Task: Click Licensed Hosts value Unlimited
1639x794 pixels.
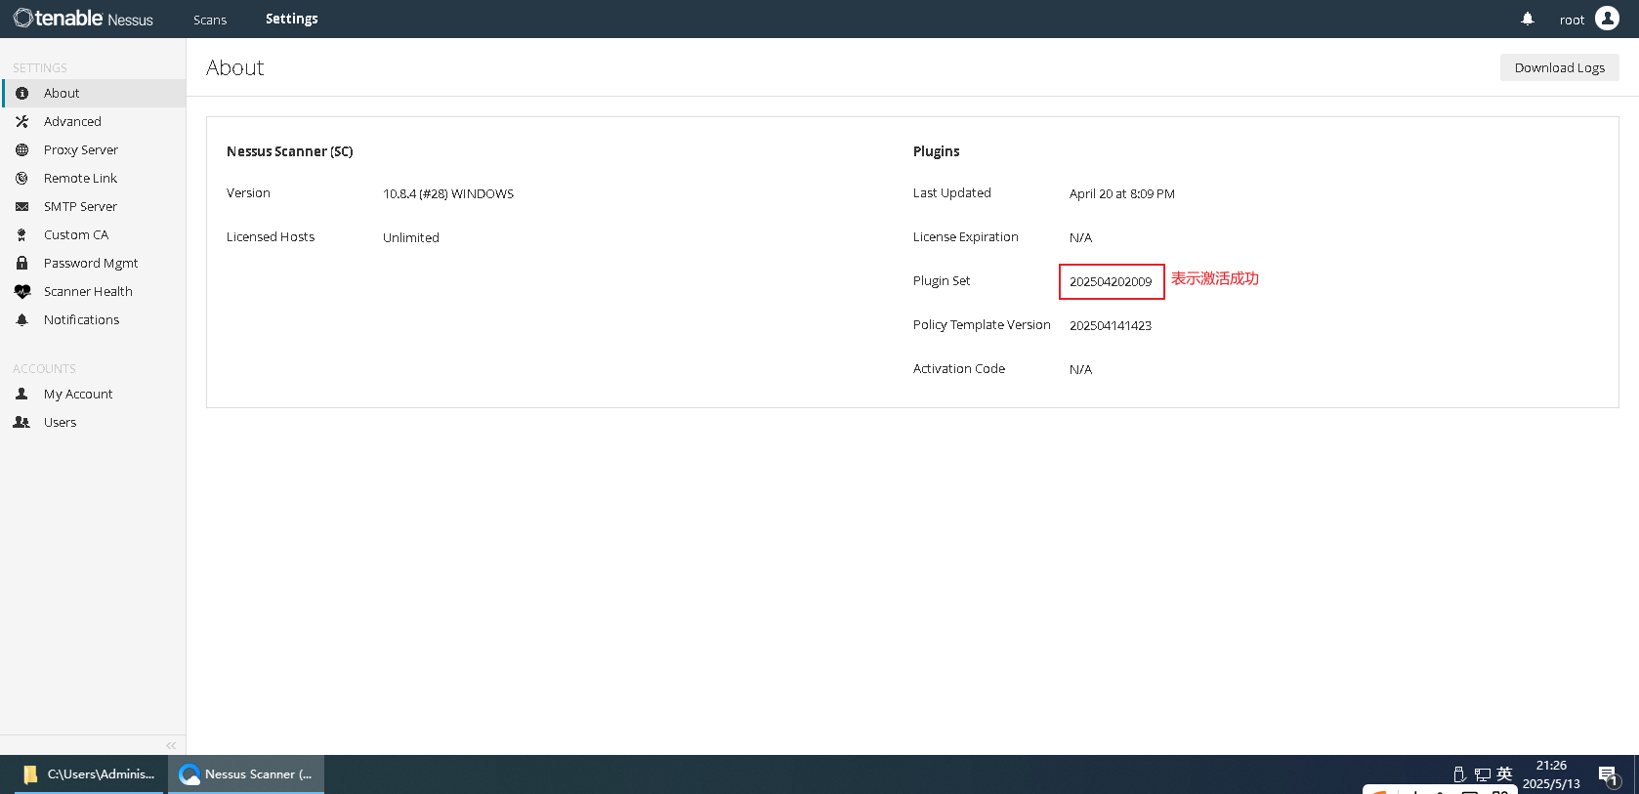Action: pos(411,238)
